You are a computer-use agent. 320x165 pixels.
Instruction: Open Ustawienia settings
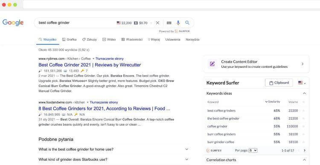[x=173, y=40]
